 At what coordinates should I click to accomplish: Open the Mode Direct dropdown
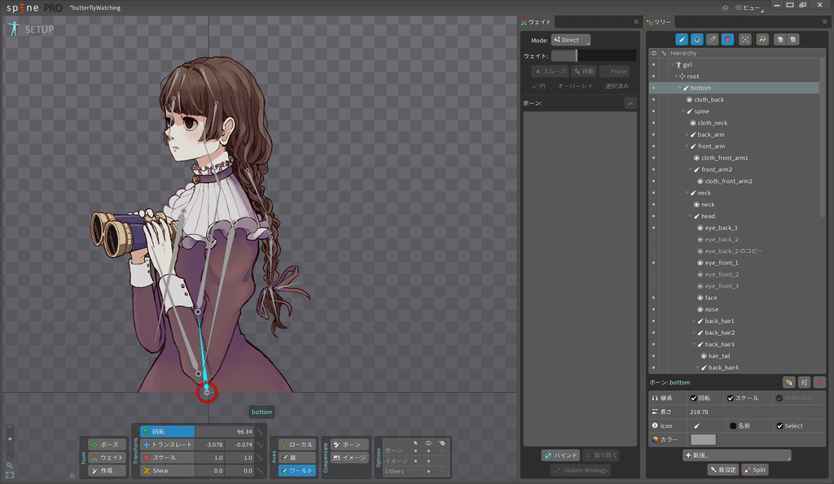(570, 40)
